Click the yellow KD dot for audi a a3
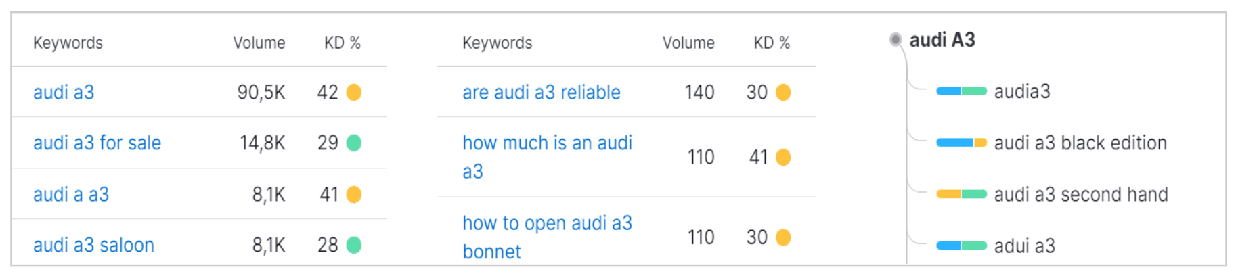The height and width of the screenshot is (280, 1236). [x=353, y=194]
